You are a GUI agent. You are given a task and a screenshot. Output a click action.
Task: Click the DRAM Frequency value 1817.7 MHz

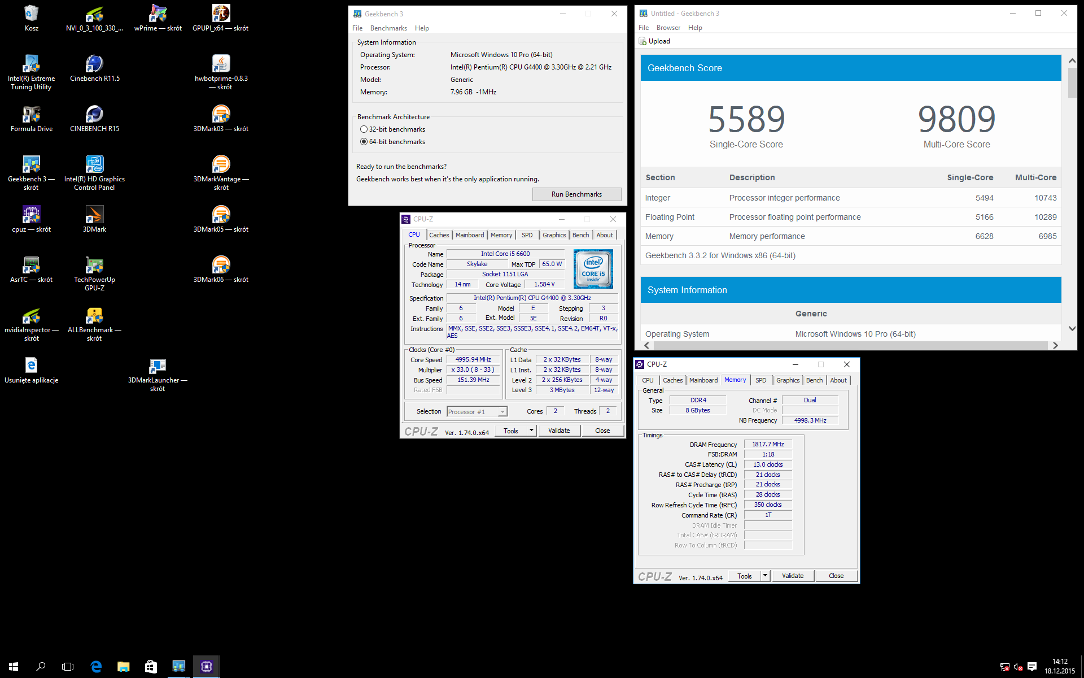(768, 444)
